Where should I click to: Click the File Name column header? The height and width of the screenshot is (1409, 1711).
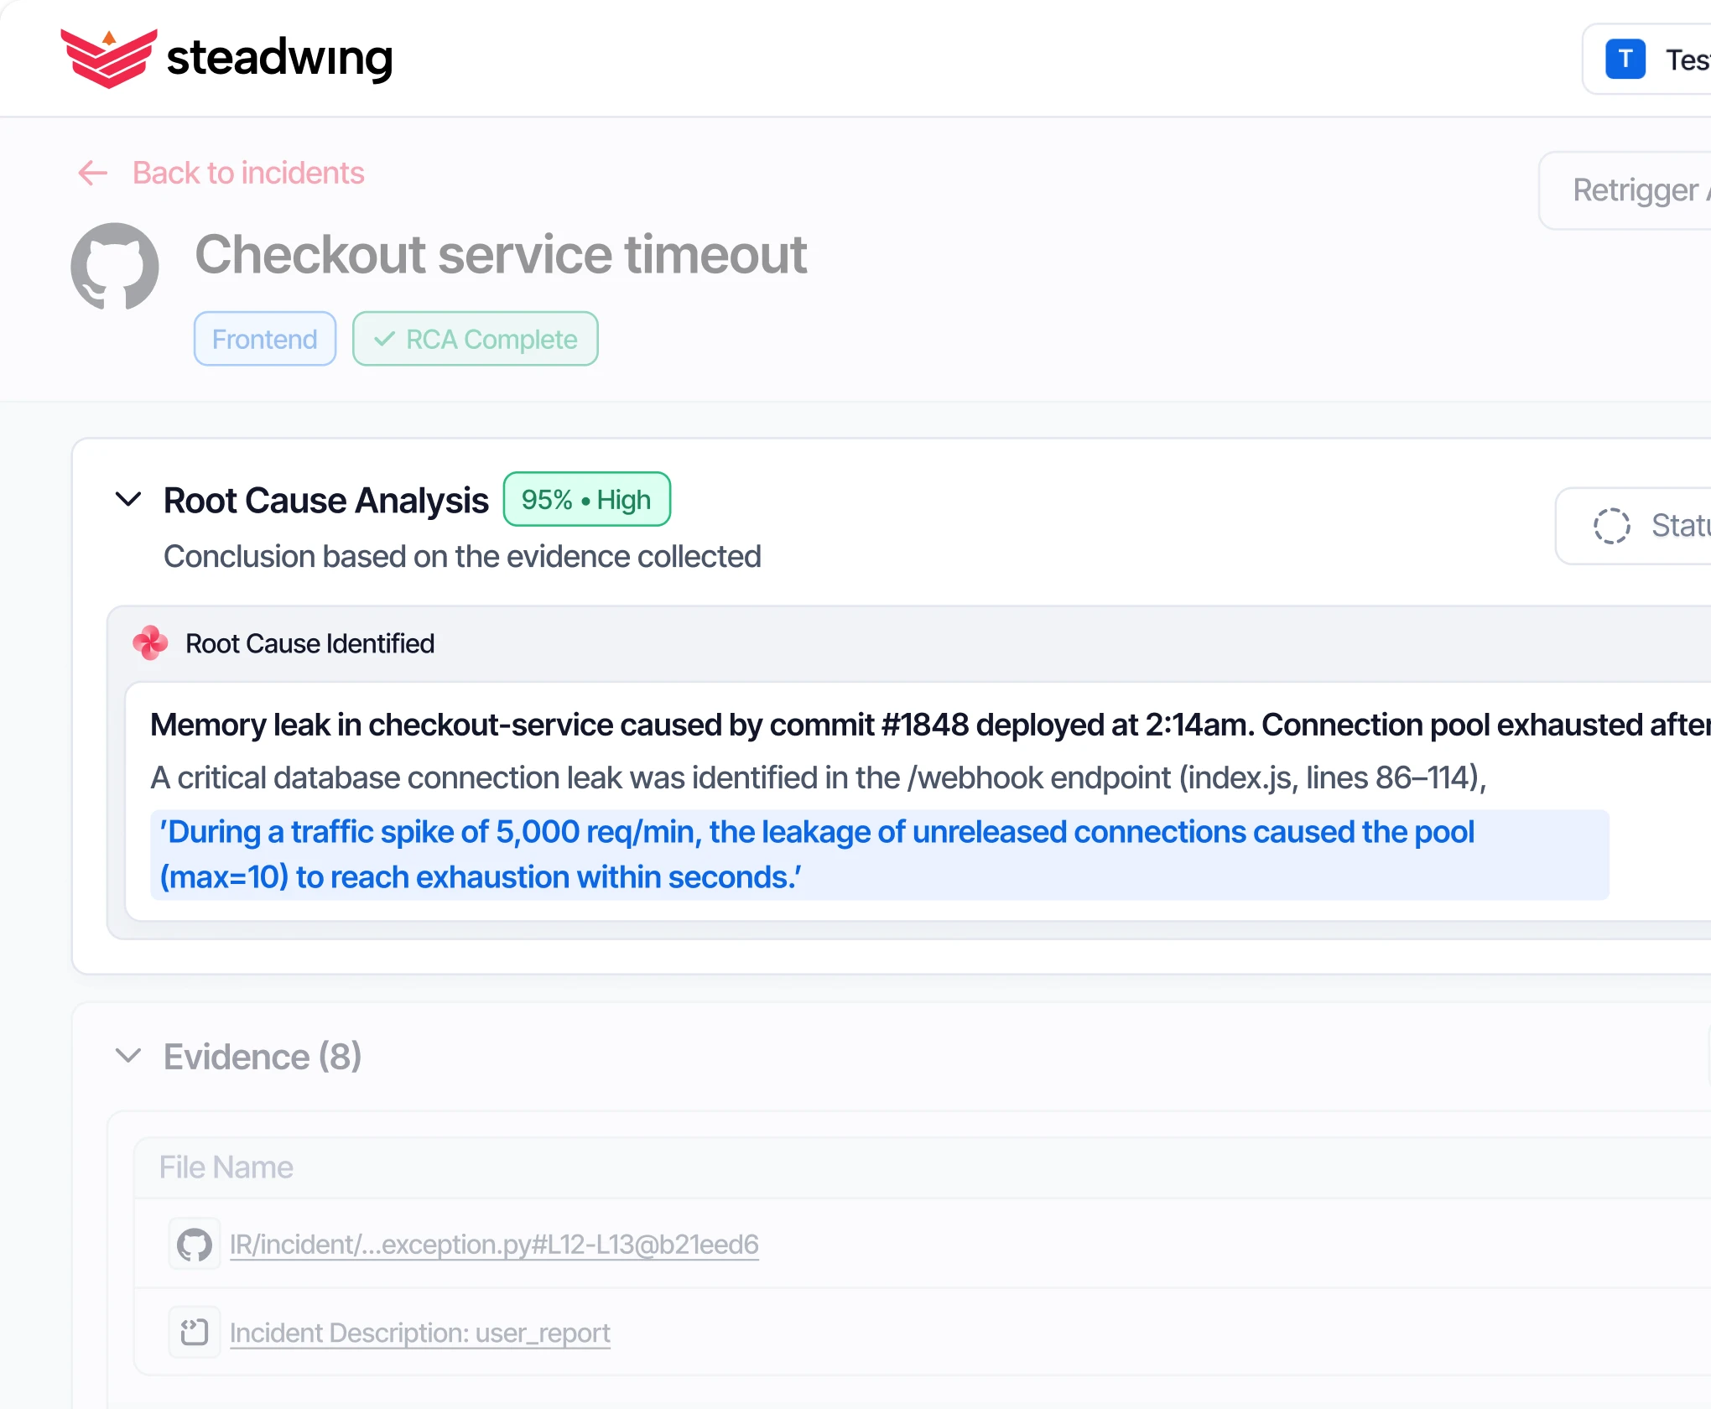(x=226, y=1167)
